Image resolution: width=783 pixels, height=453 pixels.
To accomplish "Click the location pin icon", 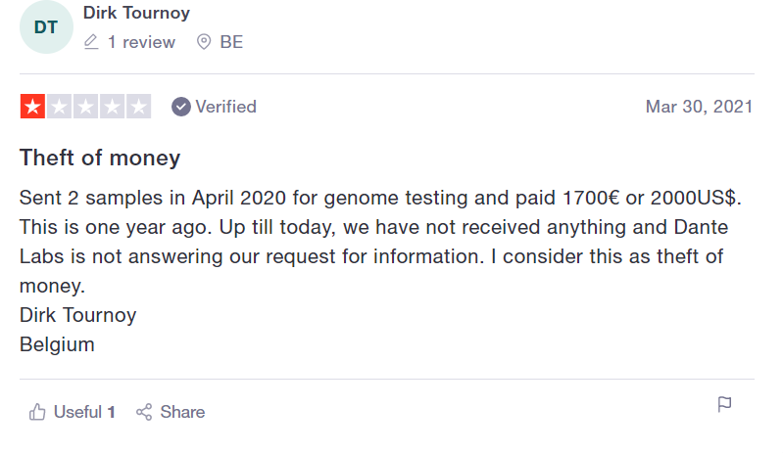I will [x=204, y=42].
